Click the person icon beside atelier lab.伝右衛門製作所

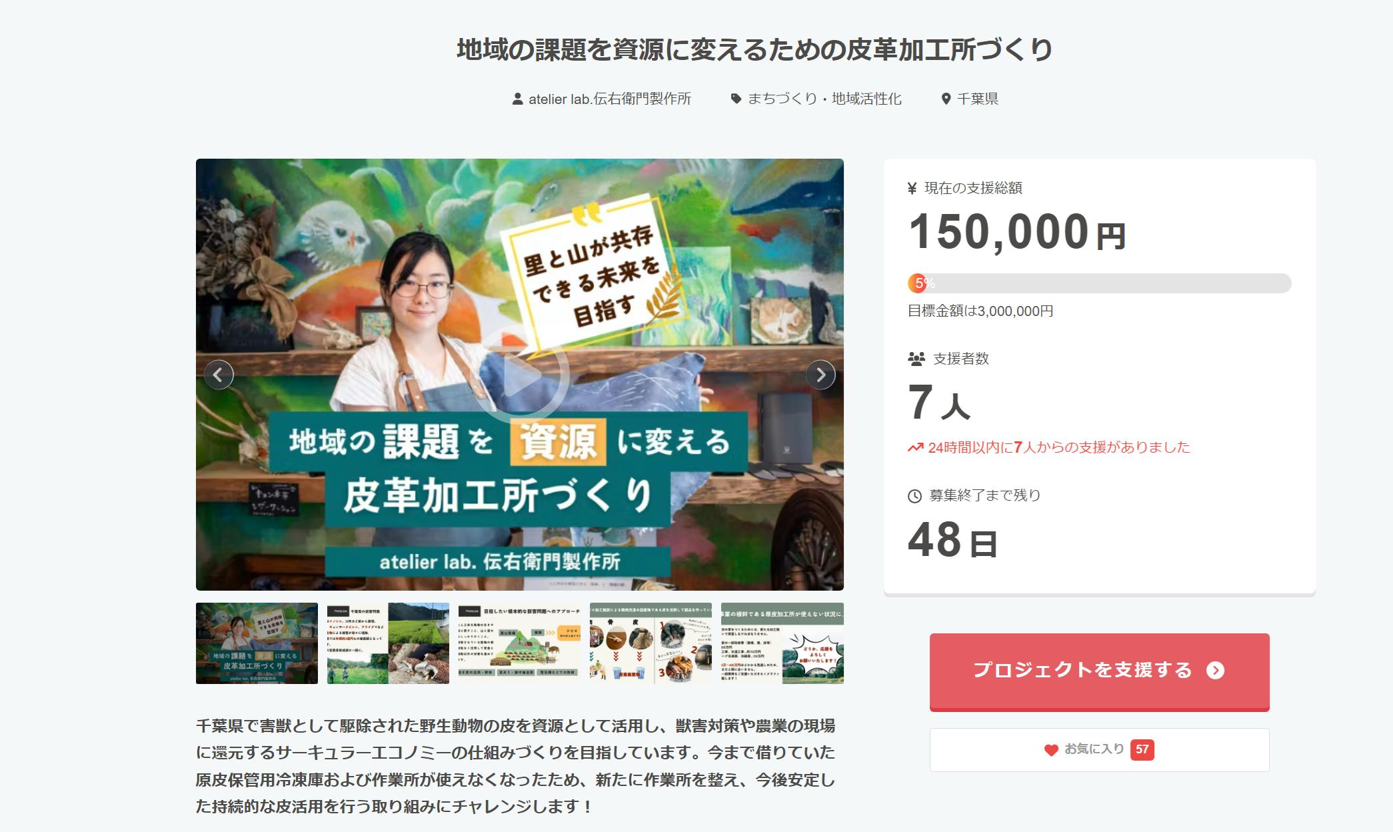517,99
